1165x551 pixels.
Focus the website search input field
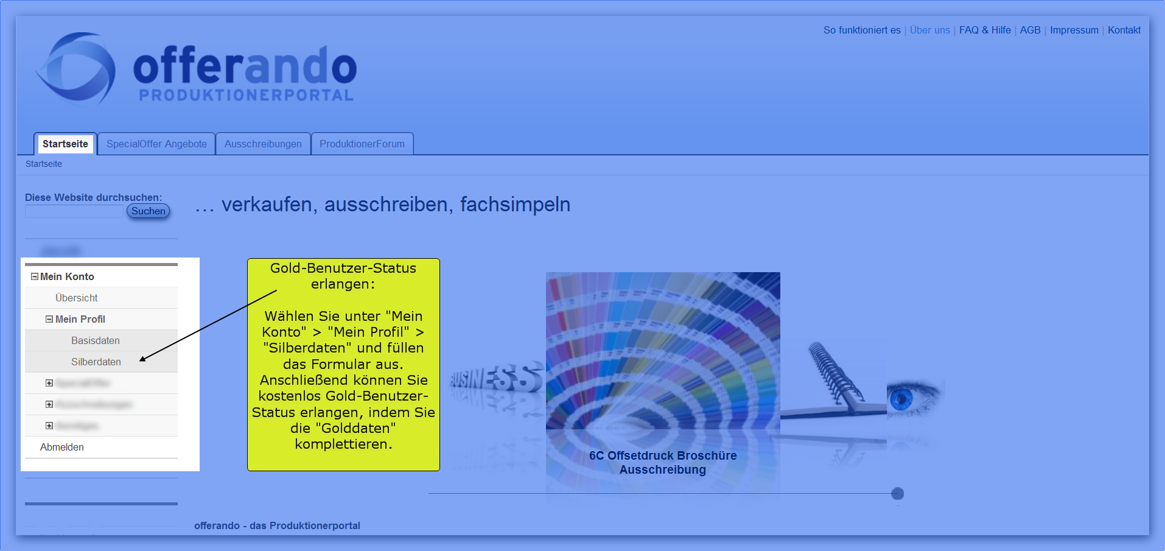(74, 211)
